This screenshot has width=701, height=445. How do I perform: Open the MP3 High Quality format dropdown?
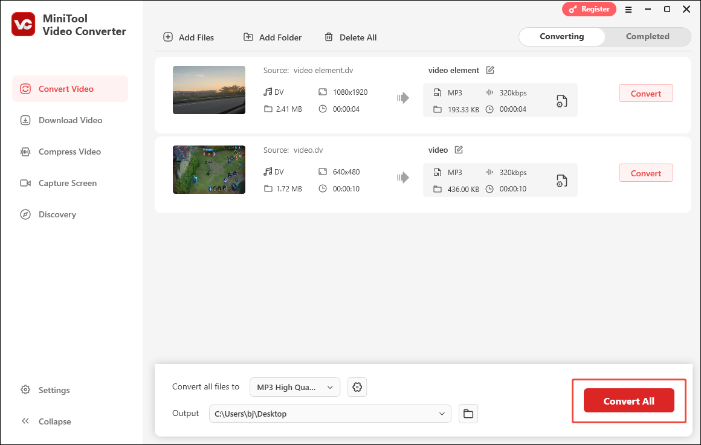tap(295, 388)
